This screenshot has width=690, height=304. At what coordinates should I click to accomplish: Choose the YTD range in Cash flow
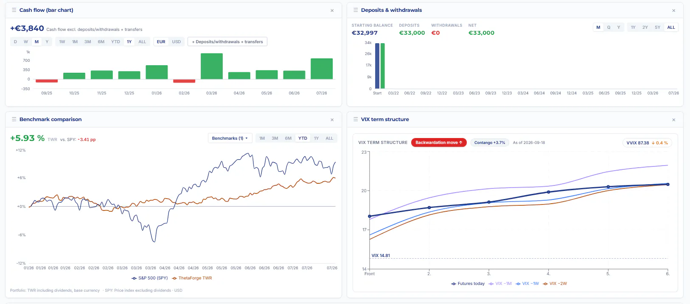[115, 41]
